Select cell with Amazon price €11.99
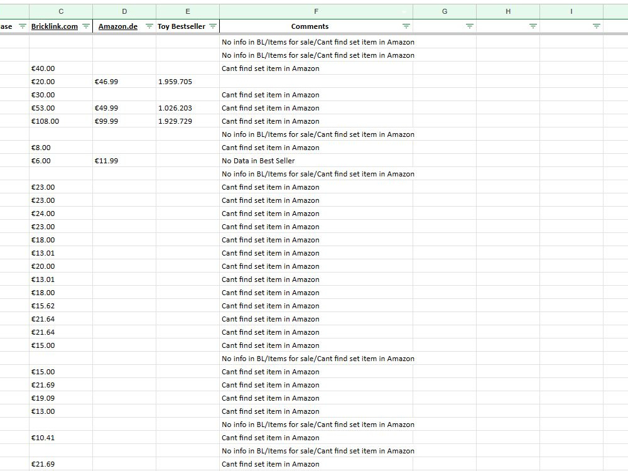Image resolution: width=628 pixels, height=471 pixels. (x=124, y=161)
